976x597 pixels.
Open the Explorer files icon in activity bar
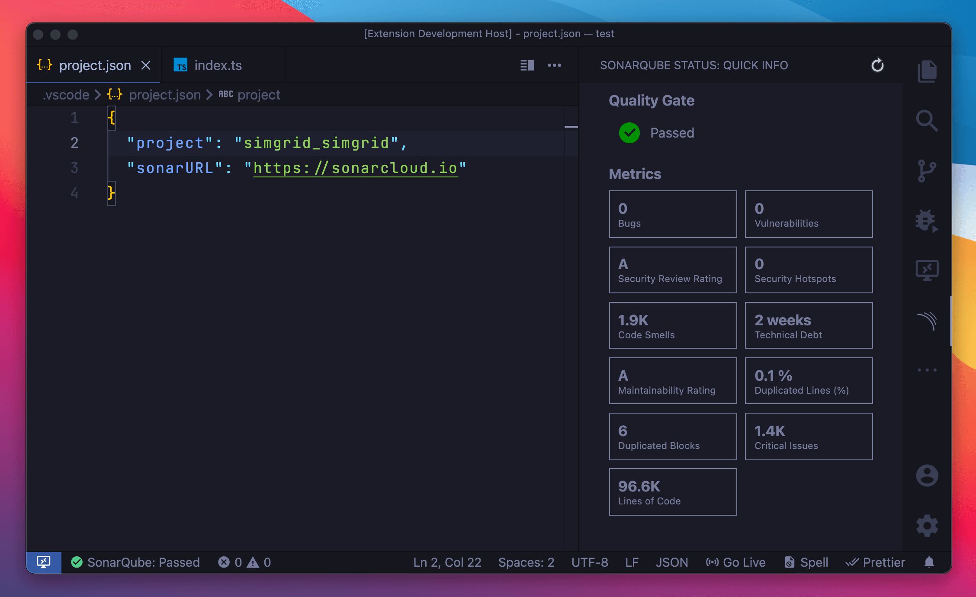pyautogui.click(x=927, y=71)
